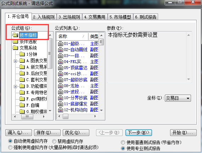This screenshot has width=202, height=153.
Task: Switch to 3.出场规则 tab
Action: pyautogui.click(x=69, y=17)
